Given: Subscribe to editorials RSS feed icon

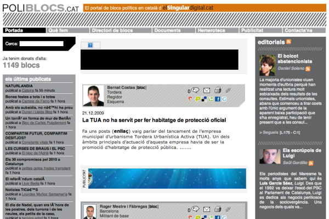Looking at the screenshot, I should click(x=289, y=42).
